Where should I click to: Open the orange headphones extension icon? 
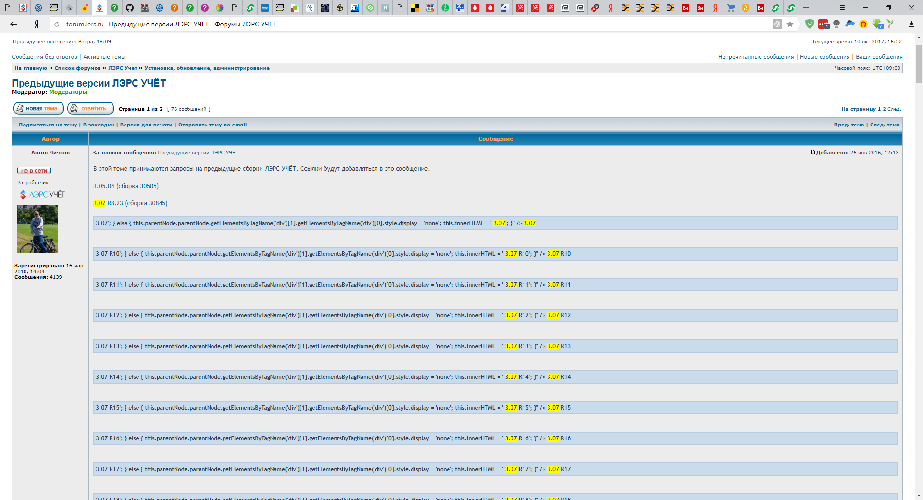click(x=863, y=24)
